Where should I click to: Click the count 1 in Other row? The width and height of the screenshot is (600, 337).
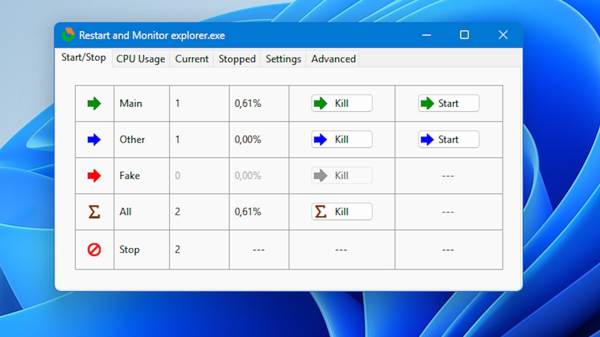[178, 139]
